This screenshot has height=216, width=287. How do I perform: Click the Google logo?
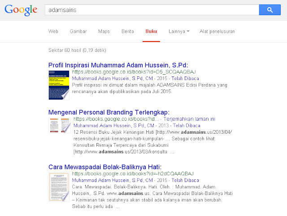21,10
